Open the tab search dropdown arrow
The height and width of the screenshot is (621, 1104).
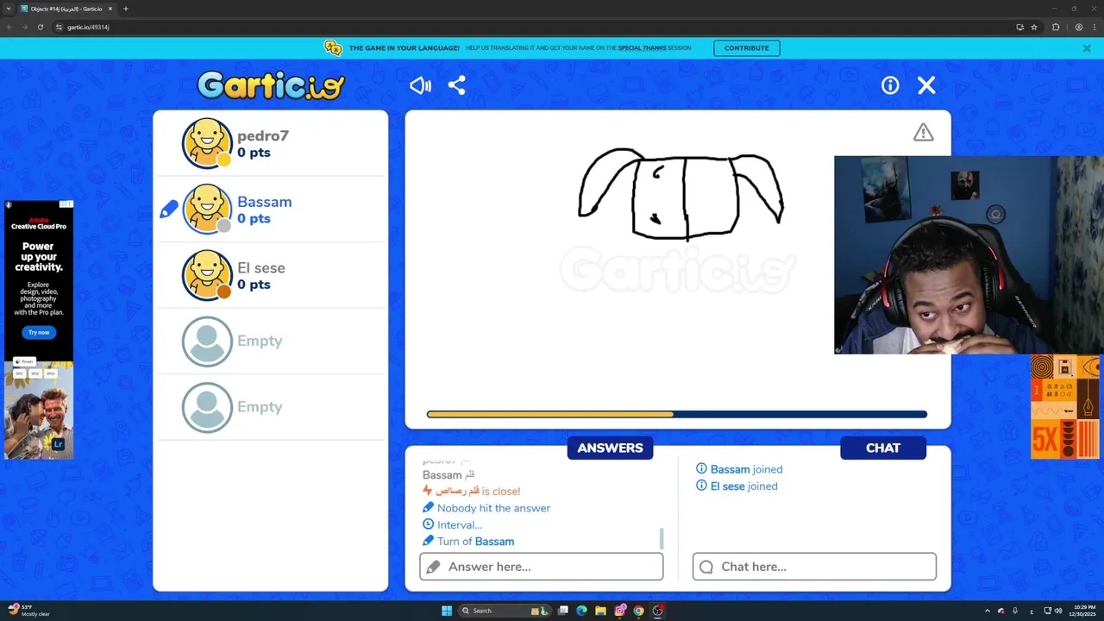point(8,9)
